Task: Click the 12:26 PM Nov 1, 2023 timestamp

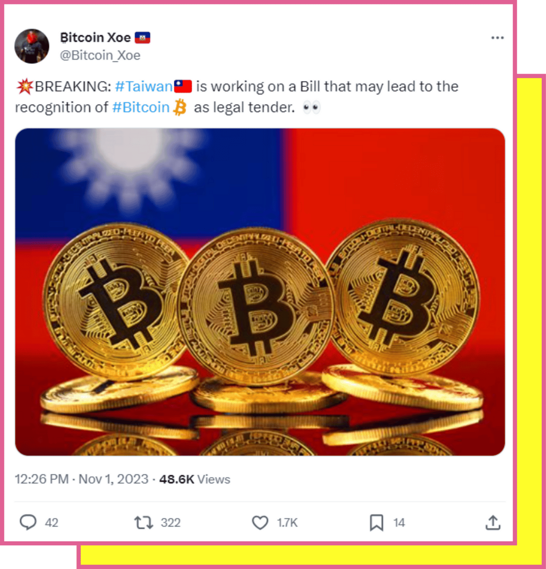Action: [x=82, y=479]
